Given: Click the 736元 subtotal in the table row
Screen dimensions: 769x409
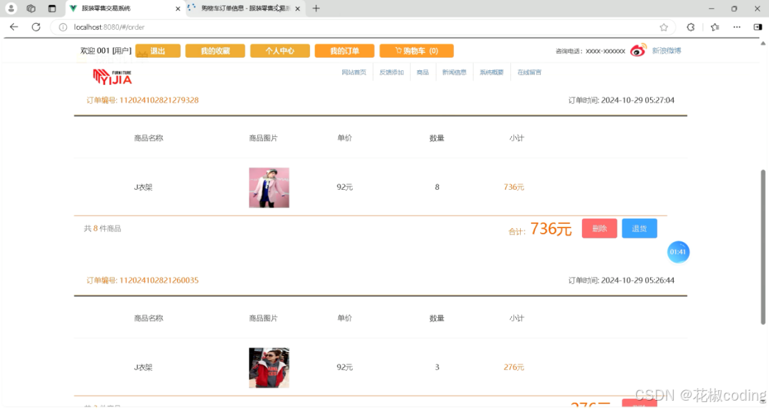Looking at the screenshot, I should pyautogui.click(x=514, y=187).
